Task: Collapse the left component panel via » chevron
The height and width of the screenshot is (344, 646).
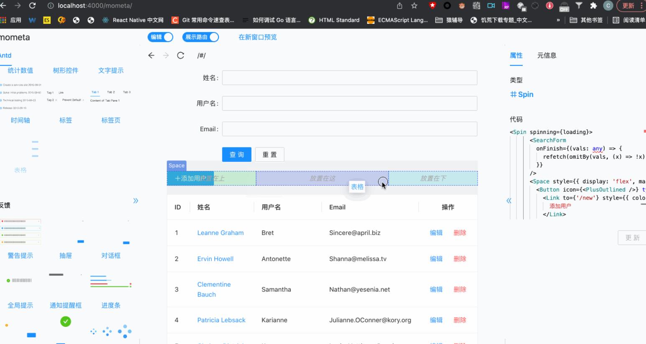Action: (135, 200)
